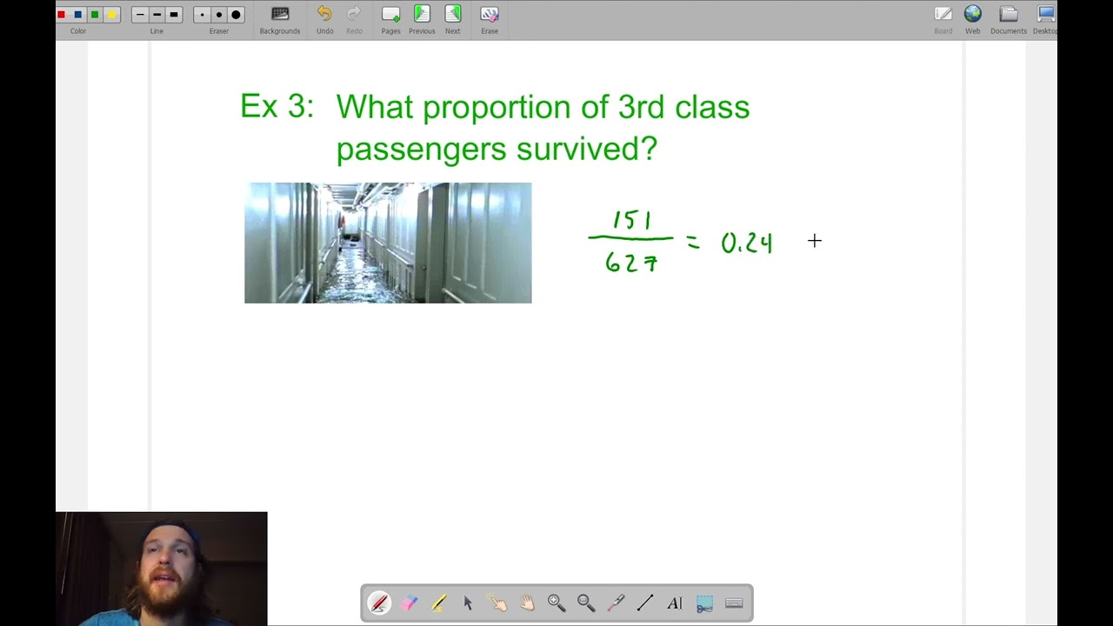Select the Hand scroll tool
Image resolution: width=1113 pixels, height=626 pixels.
[527, 603]
